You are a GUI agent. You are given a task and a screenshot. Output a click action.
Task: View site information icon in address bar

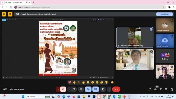[x=16, y=7]
